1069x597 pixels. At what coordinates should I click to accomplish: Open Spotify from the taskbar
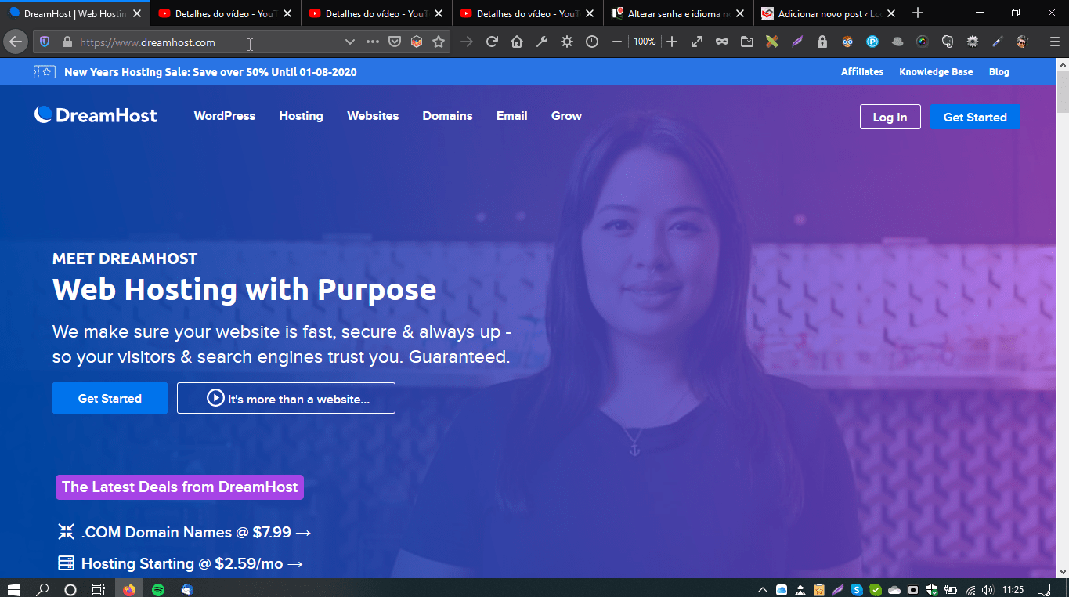tap(158, 589)
